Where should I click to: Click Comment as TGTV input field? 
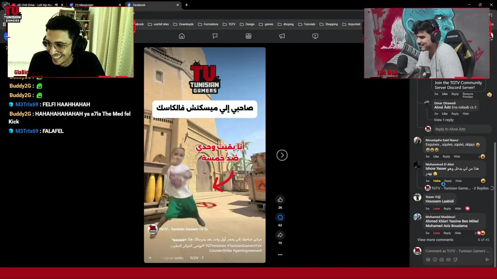(x=457, y=251)
